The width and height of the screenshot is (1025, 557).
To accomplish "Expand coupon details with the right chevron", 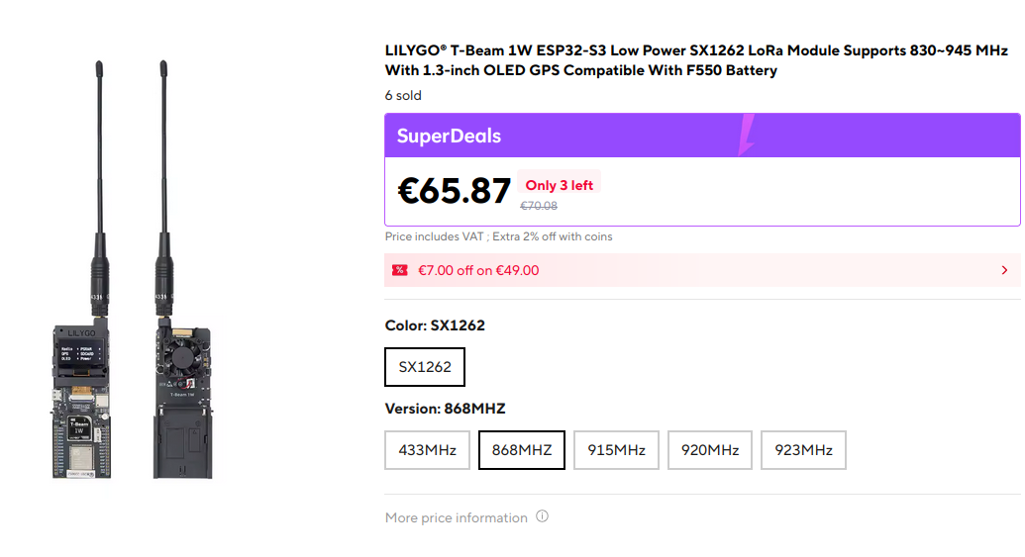I will 1004,270.
